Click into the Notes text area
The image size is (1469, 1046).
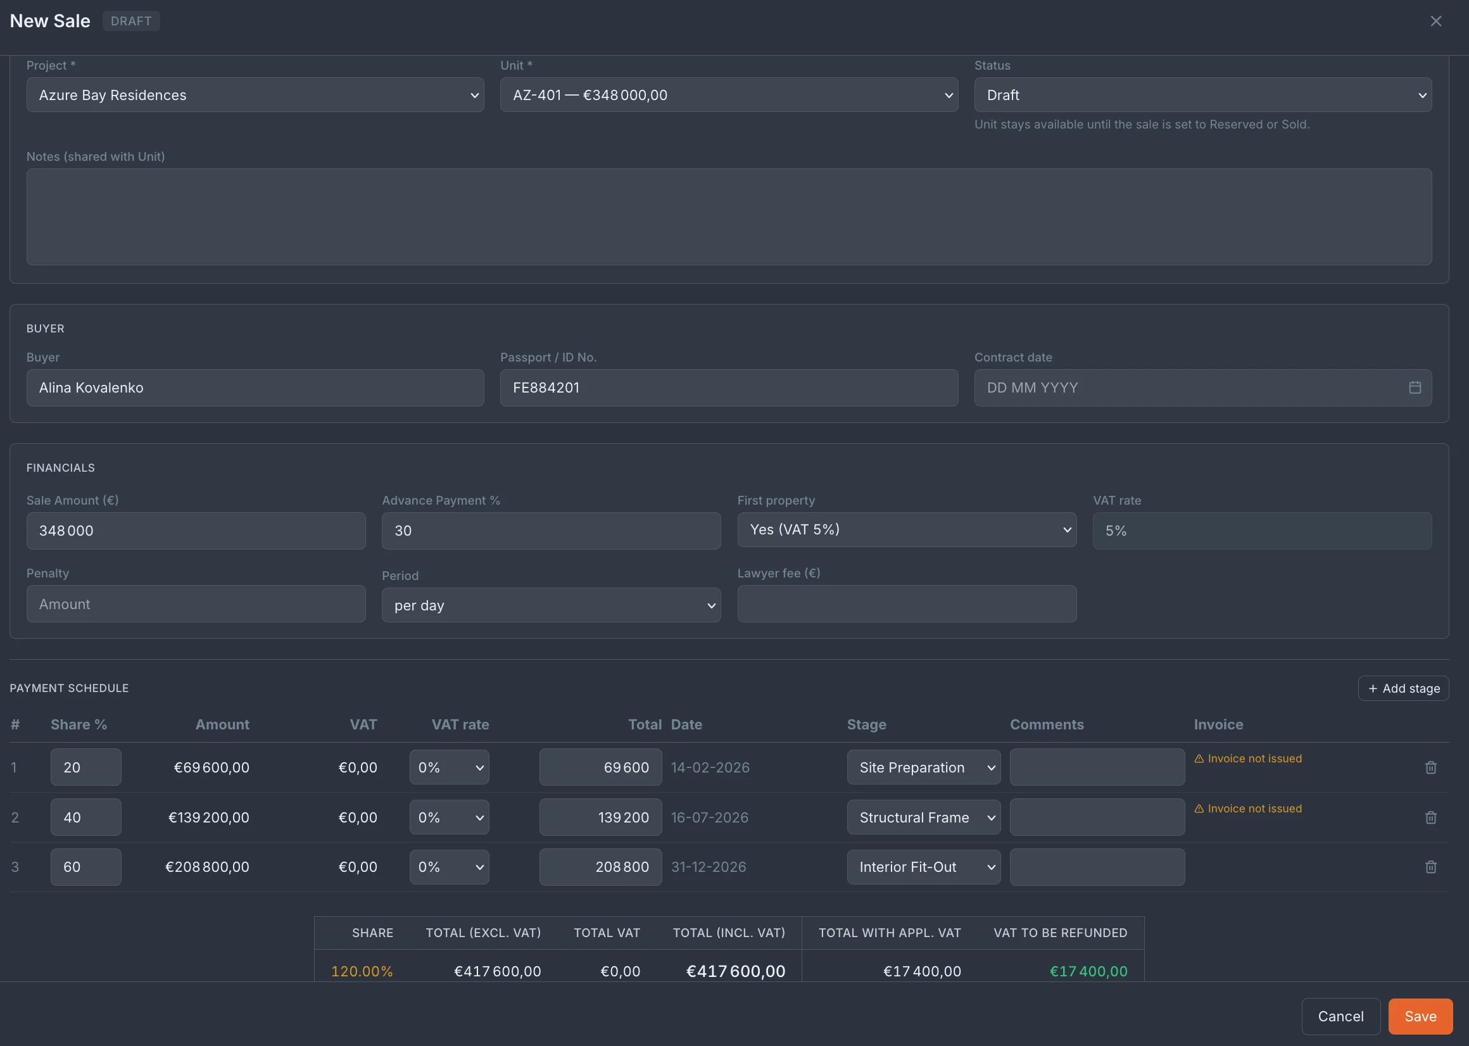pyautogui.click(x=728, y=217)
